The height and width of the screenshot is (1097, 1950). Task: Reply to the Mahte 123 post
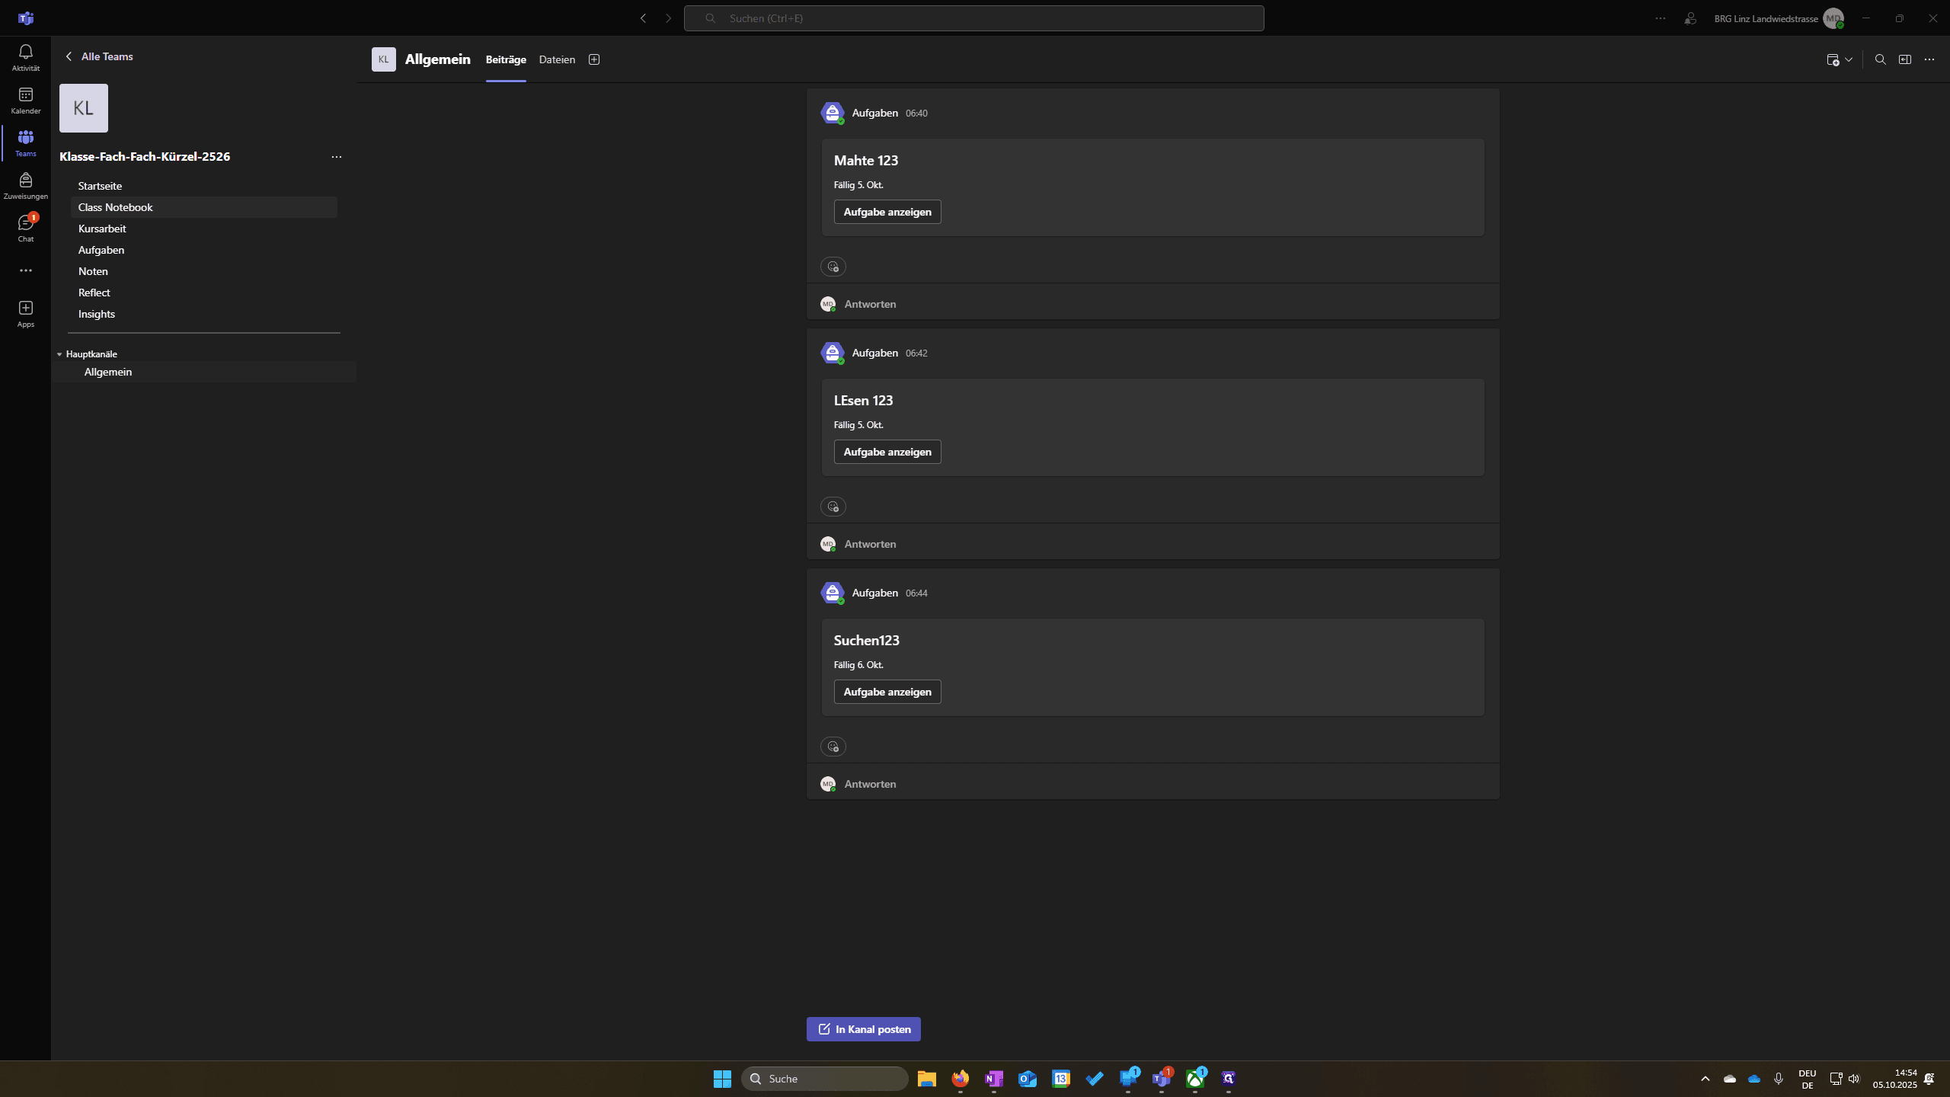pos(870,304)
